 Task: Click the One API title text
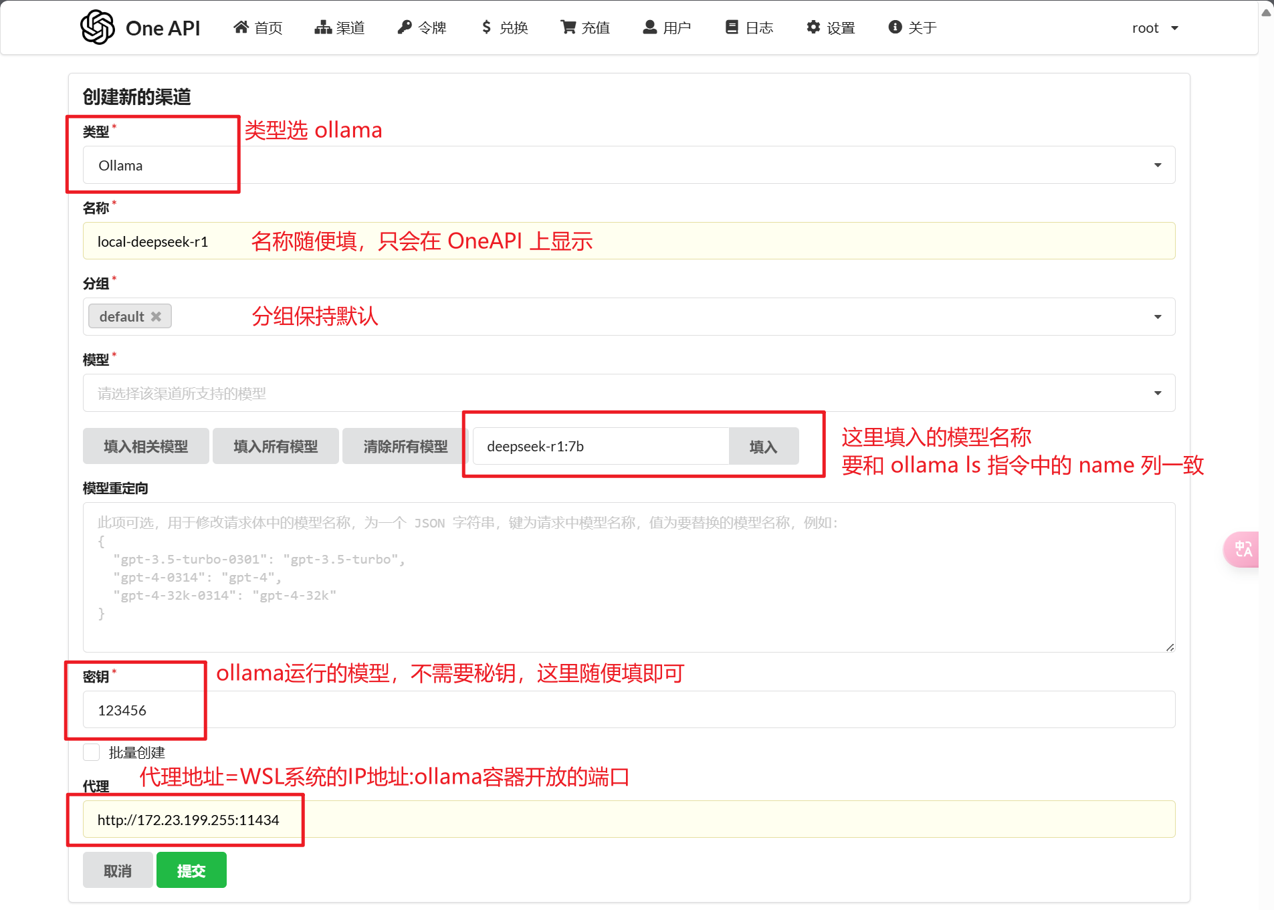163,28
